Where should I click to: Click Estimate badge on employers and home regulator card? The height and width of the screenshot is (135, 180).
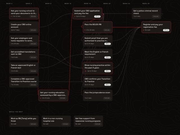(x=33, y=44)
